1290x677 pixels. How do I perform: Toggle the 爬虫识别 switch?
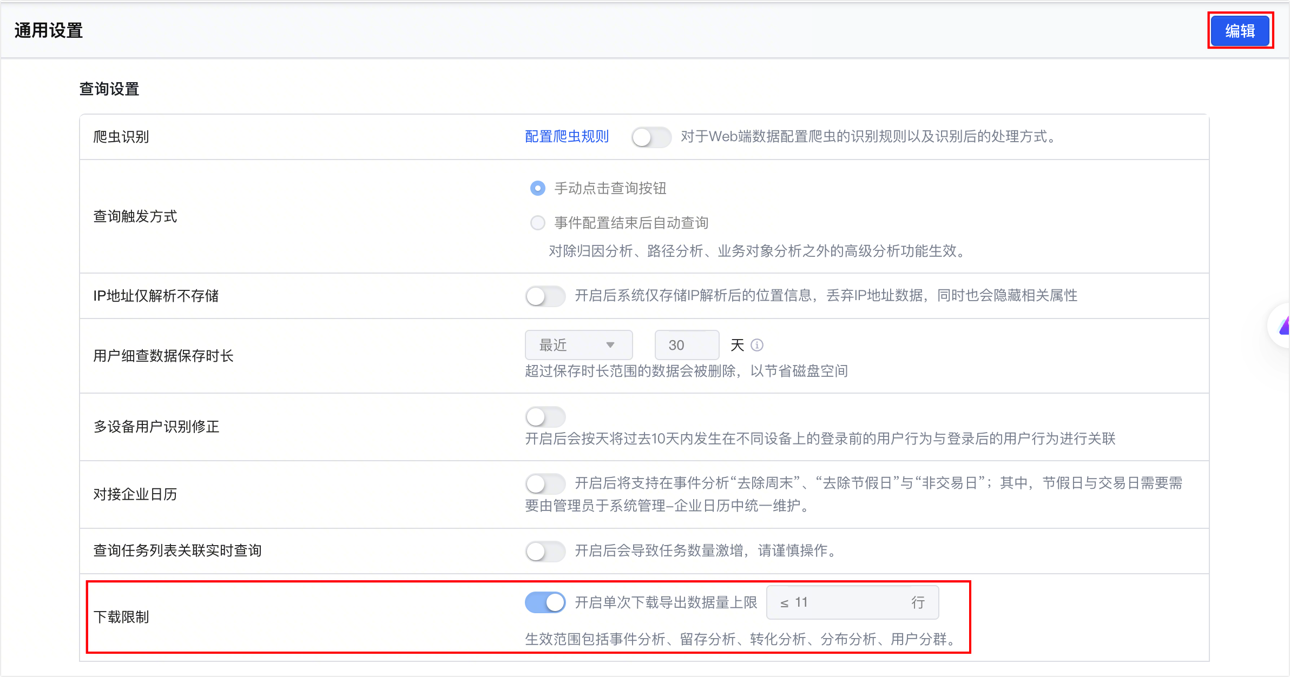click(x=651, y=137)
